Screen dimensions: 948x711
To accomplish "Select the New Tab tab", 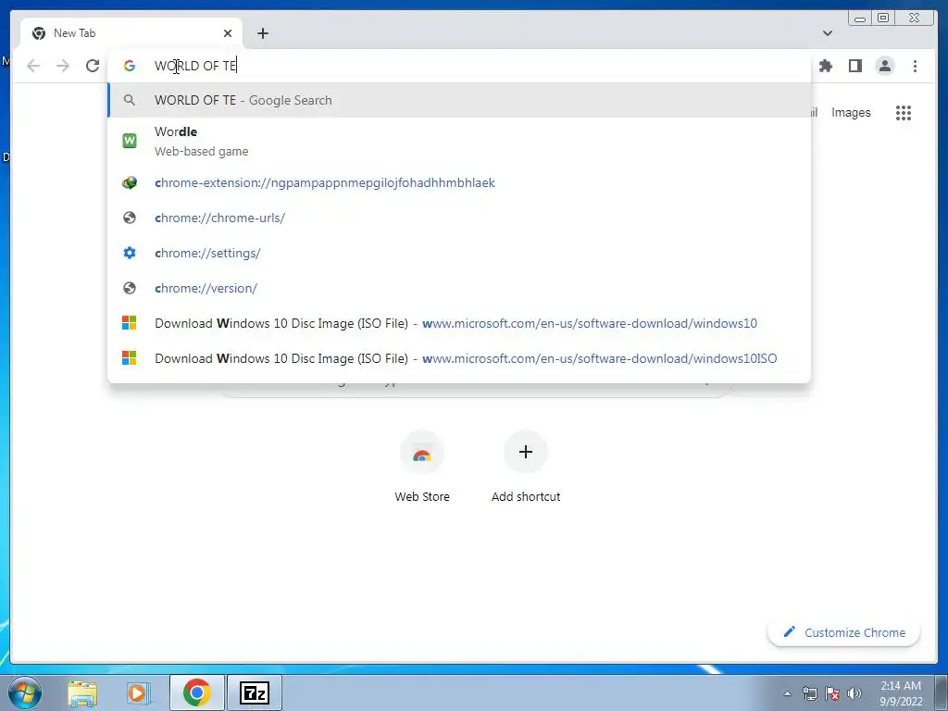I will coord(131,33).
